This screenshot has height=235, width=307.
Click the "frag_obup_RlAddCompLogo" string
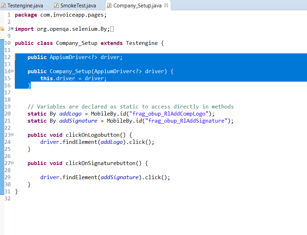coord(169,114)
